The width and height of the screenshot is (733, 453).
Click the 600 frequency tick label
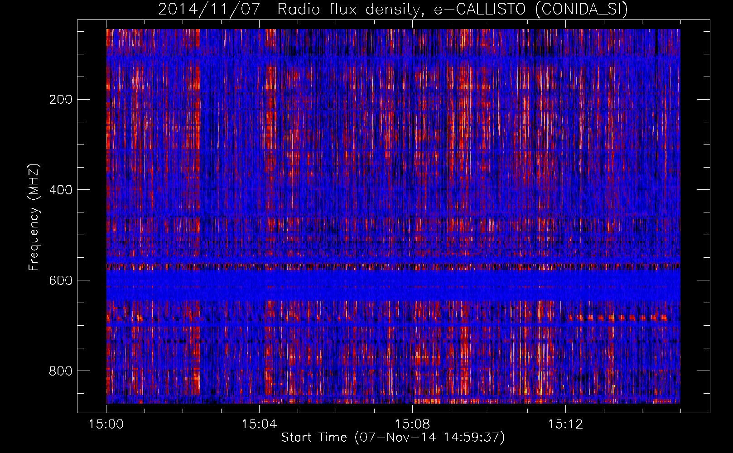click(61, 280)
